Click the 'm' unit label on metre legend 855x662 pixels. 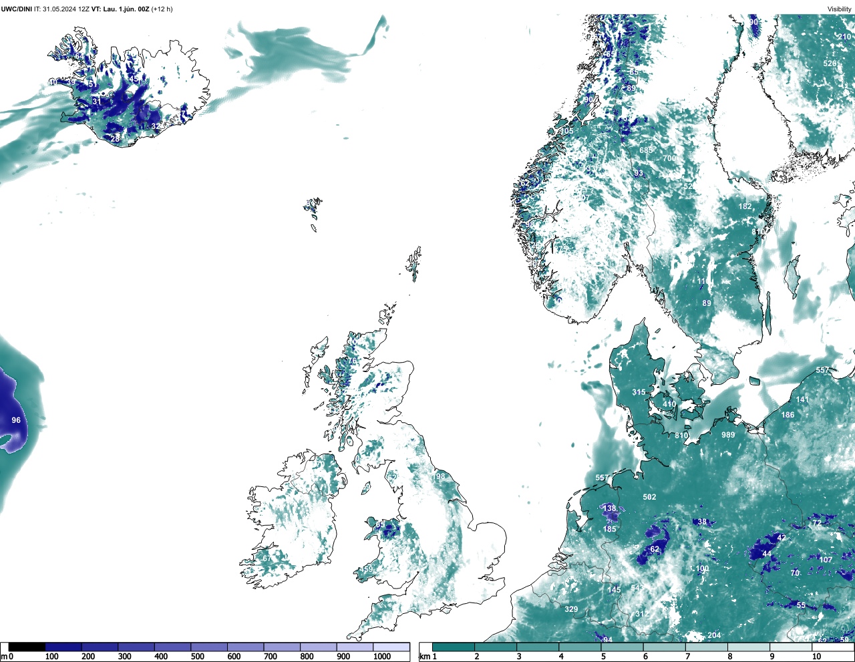pyautogui.click(x=4, y=657)
